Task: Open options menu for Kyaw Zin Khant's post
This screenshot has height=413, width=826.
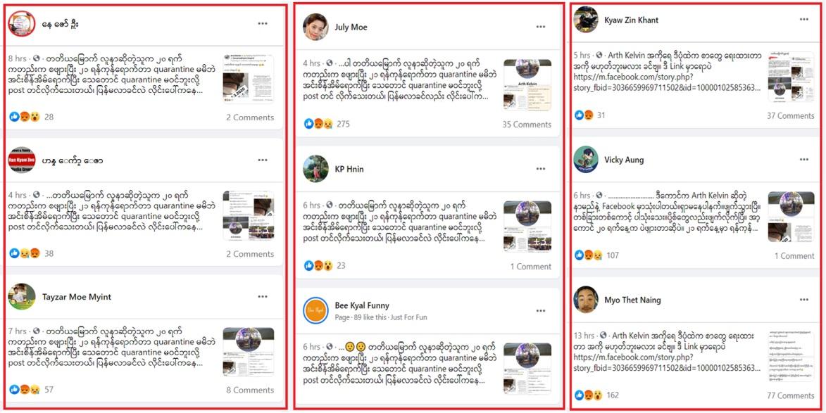Action: (x=804, y=20)
